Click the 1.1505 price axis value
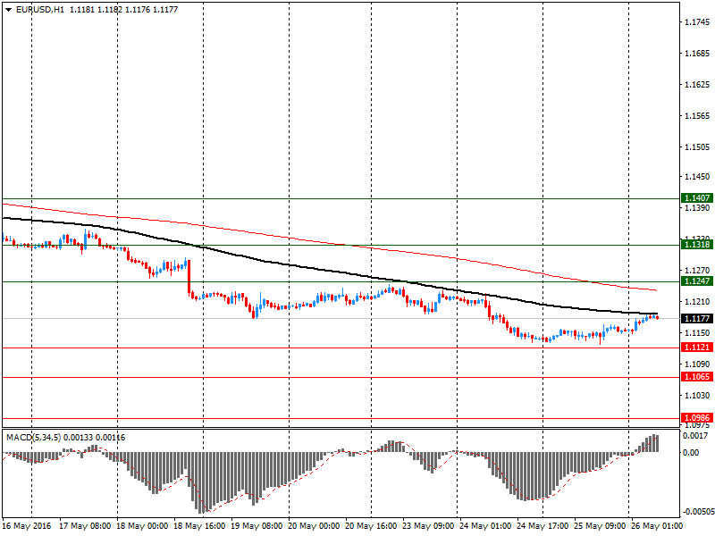This screenshot has height=536, width=715. [697, 147]
